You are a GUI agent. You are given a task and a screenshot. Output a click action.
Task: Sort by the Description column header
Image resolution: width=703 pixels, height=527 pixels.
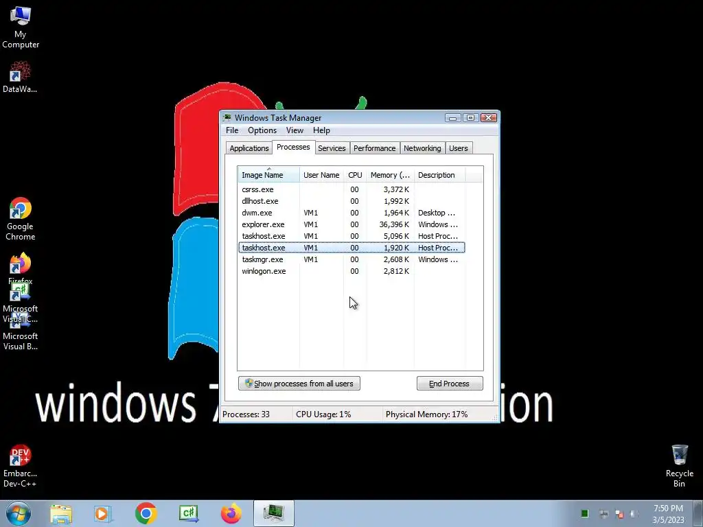439,175
